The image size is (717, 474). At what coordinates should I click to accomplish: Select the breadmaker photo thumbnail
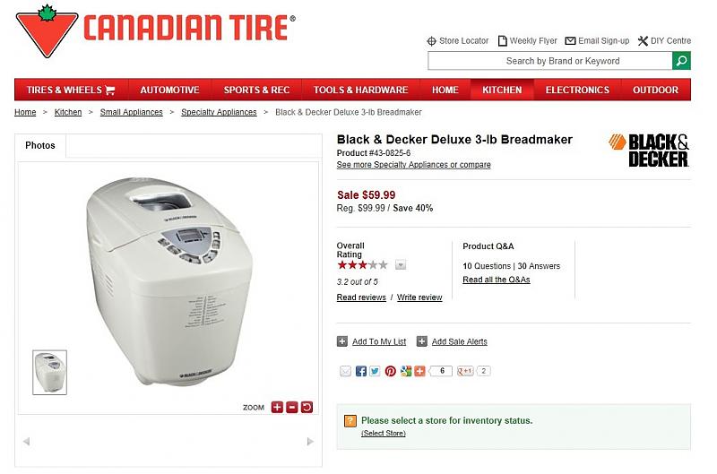pos(49,372)
